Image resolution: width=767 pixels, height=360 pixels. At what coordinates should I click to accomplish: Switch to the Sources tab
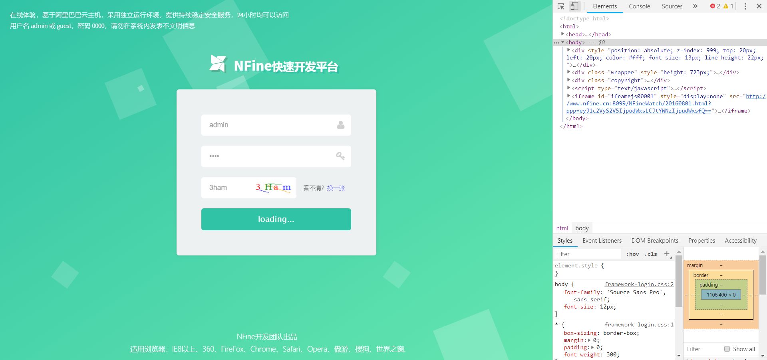[672, 6]
